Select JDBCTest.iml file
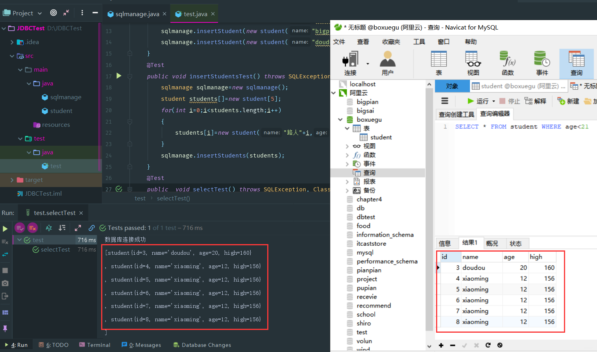This screenshot has height=352, width=597. click(x=39, y=194)
